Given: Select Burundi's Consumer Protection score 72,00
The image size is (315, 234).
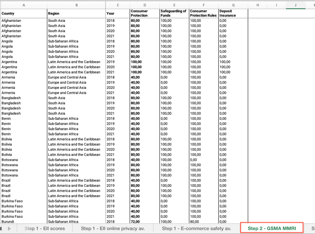Looking at the screenshot, I should 145,221.
